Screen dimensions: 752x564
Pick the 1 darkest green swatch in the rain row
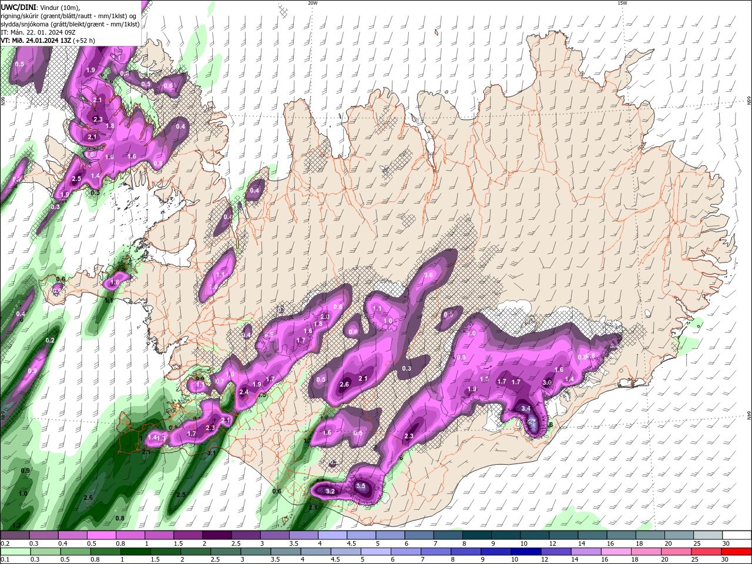(136, 552)
